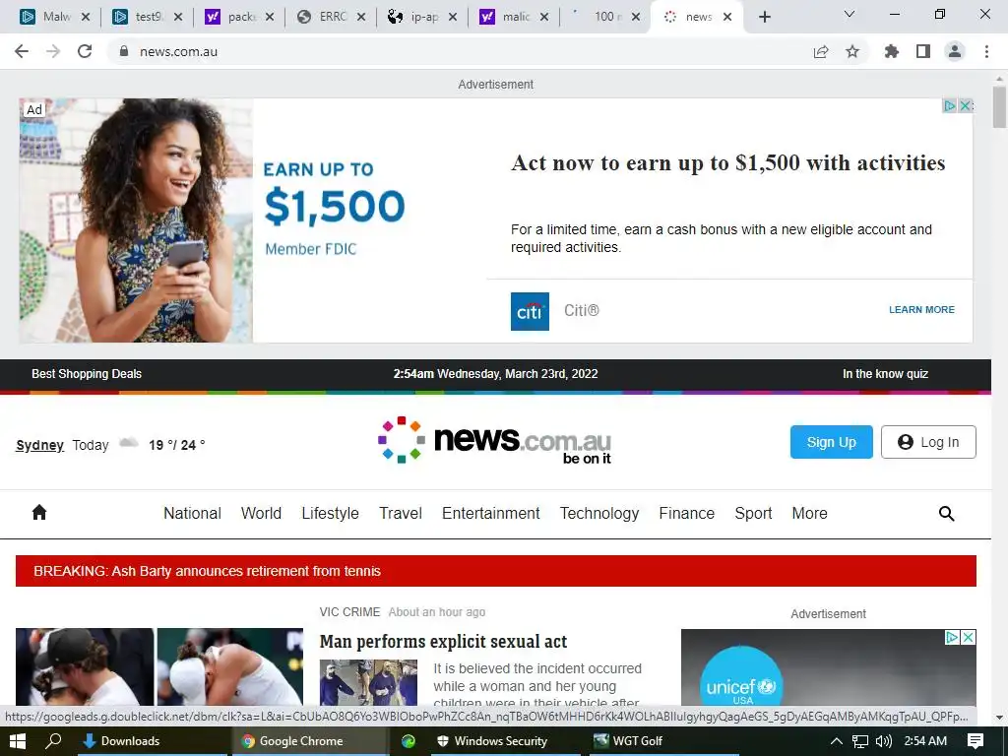Show hidden system tray icons
This screenshot has height=756, width=1008.
(x=837, y=741)
